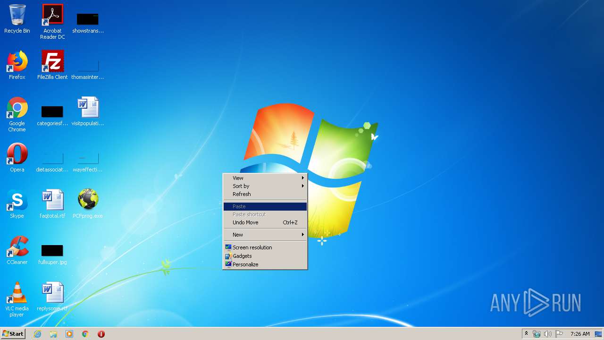Select the categoriesf file icon
604x340 pixels.
click(x=52, y=114)
